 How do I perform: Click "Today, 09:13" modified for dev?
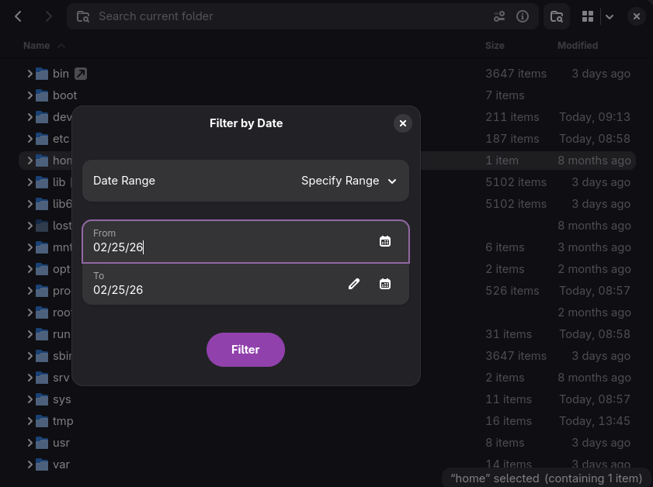point(594,117)
